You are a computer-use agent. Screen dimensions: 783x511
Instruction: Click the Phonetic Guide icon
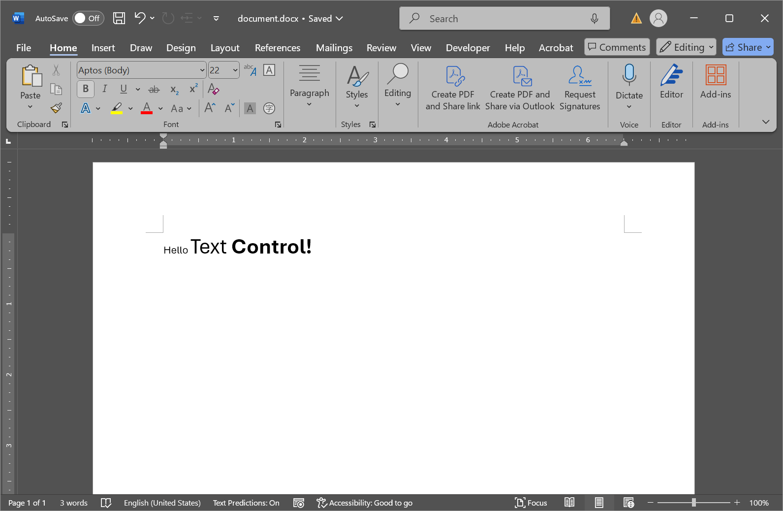click(251, 70)
